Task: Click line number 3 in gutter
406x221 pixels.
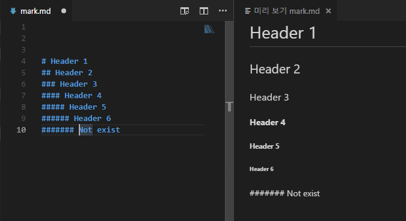Action: click(x=23, y=50)
